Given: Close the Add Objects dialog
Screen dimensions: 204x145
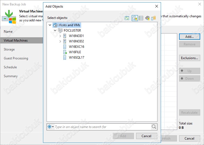Looking at the screenshot, I should tap(156, 6).
